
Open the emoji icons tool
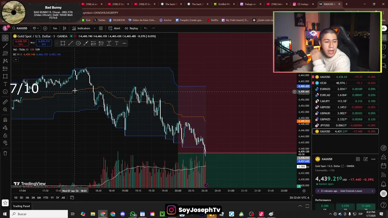coord(5,92)
